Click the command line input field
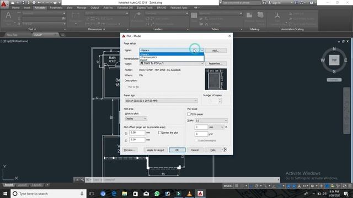The image size is (353, 198). click(x=183, y=180)
